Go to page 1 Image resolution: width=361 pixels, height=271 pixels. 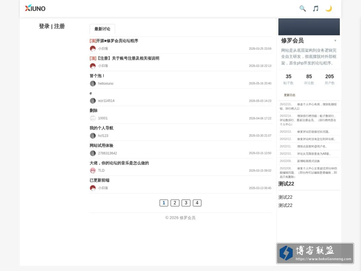point(164,203)
